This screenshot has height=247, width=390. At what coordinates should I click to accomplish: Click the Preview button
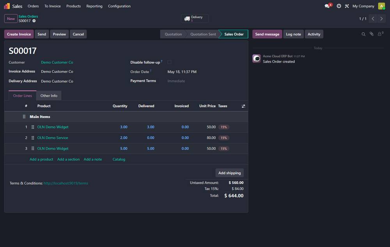pyautogui.click(x=59, y=34)
